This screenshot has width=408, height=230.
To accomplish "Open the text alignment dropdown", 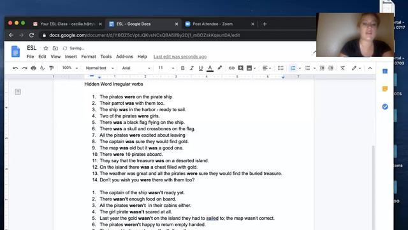I will pyautogui.click(x=266, y=68).
